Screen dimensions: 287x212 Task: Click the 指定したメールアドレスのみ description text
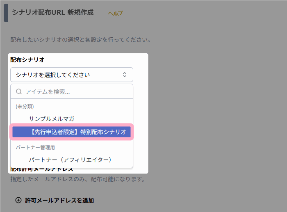[77, 179]
